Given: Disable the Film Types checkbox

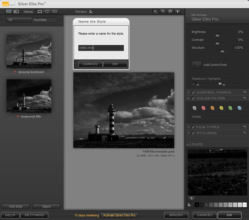Looking at the screenshot, I should (x=193, y=127).
